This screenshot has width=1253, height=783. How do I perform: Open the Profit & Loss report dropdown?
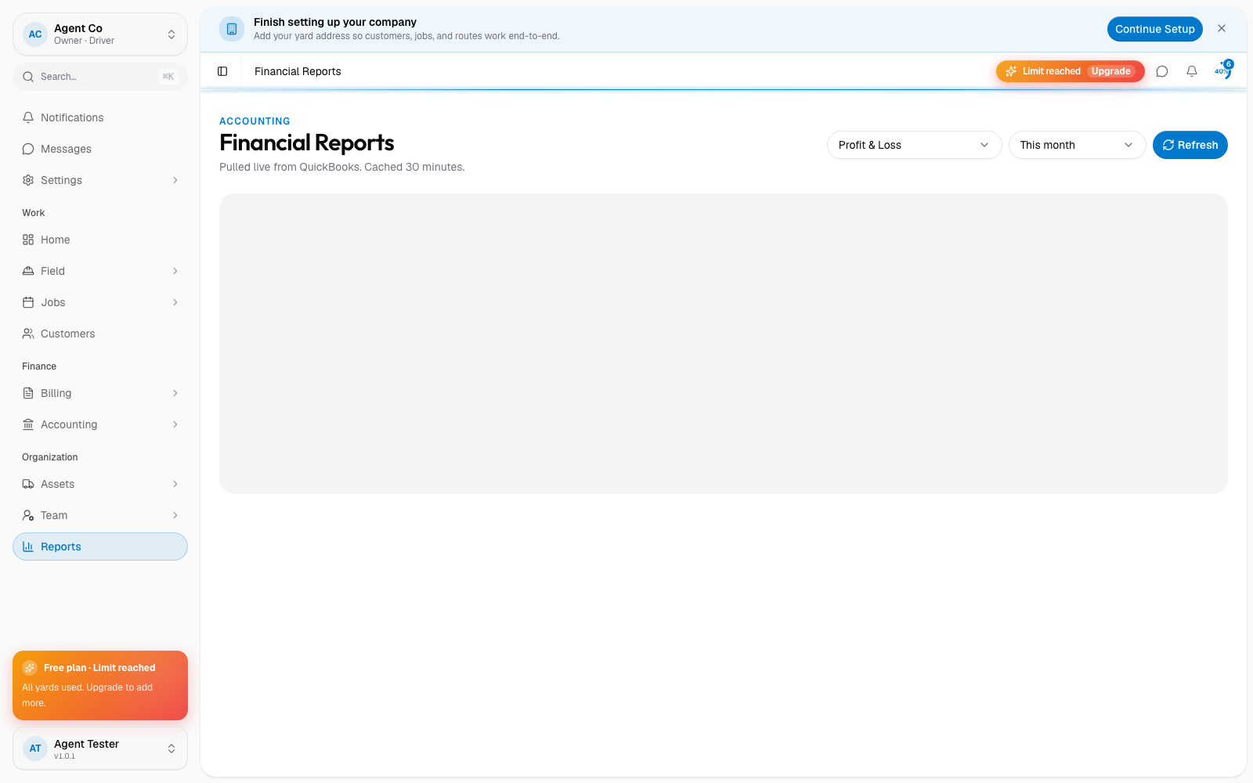click(914, 145)
